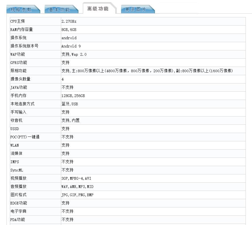Click the camera megapixel description text

pyautogui.click(x=147, y=71)
